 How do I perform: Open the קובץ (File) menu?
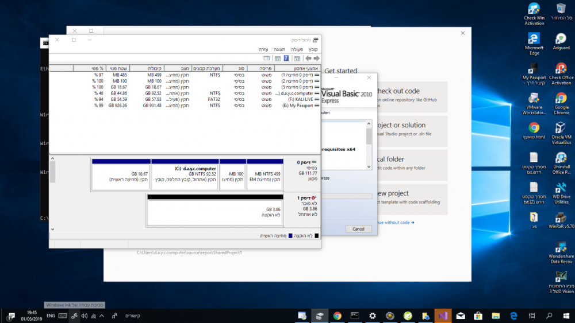point(313,49)
